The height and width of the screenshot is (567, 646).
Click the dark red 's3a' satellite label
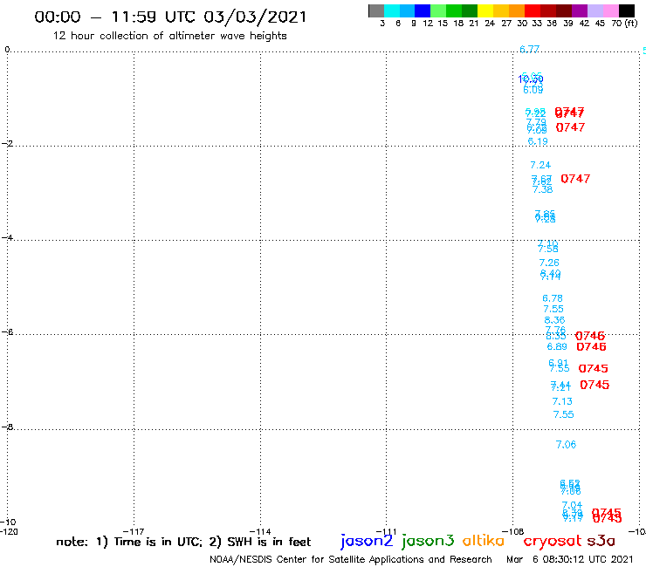coord(601,541)
